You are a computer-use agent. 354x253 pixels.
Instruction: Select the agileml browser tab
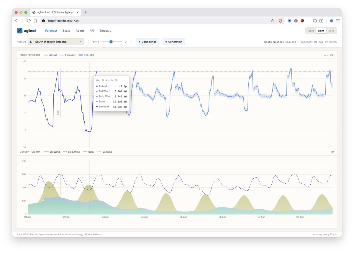point(55,12)
